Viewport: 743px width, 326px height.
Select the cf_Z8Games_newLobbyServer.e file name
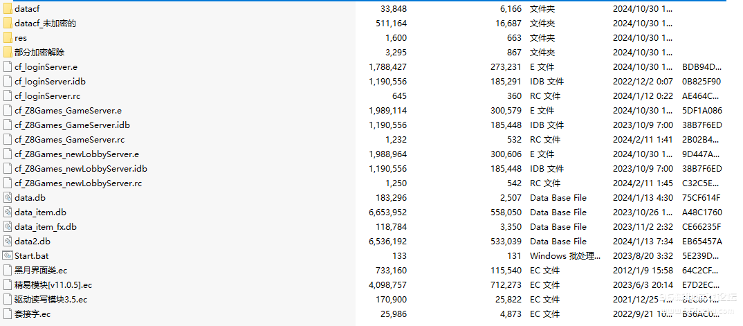(x=77, y=154)
